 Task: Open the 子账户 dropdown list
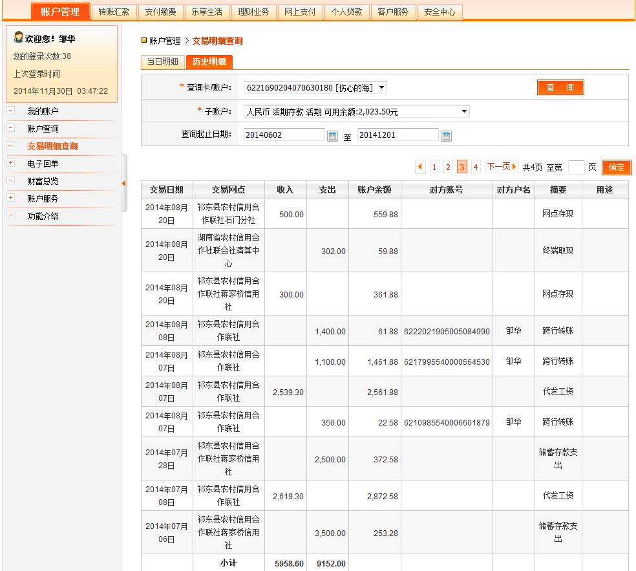[x=356, y=112]
